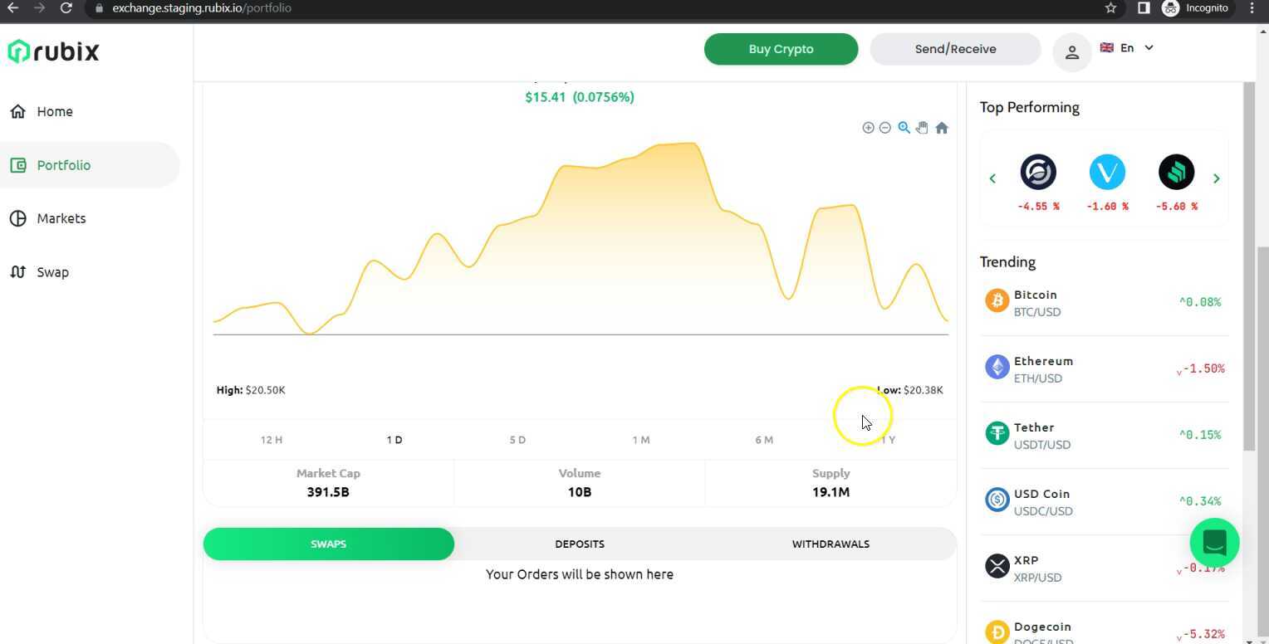Switch to the Deposits tab
The width and height of the screenshot is (1269, 644).
[x=579, y=544]
